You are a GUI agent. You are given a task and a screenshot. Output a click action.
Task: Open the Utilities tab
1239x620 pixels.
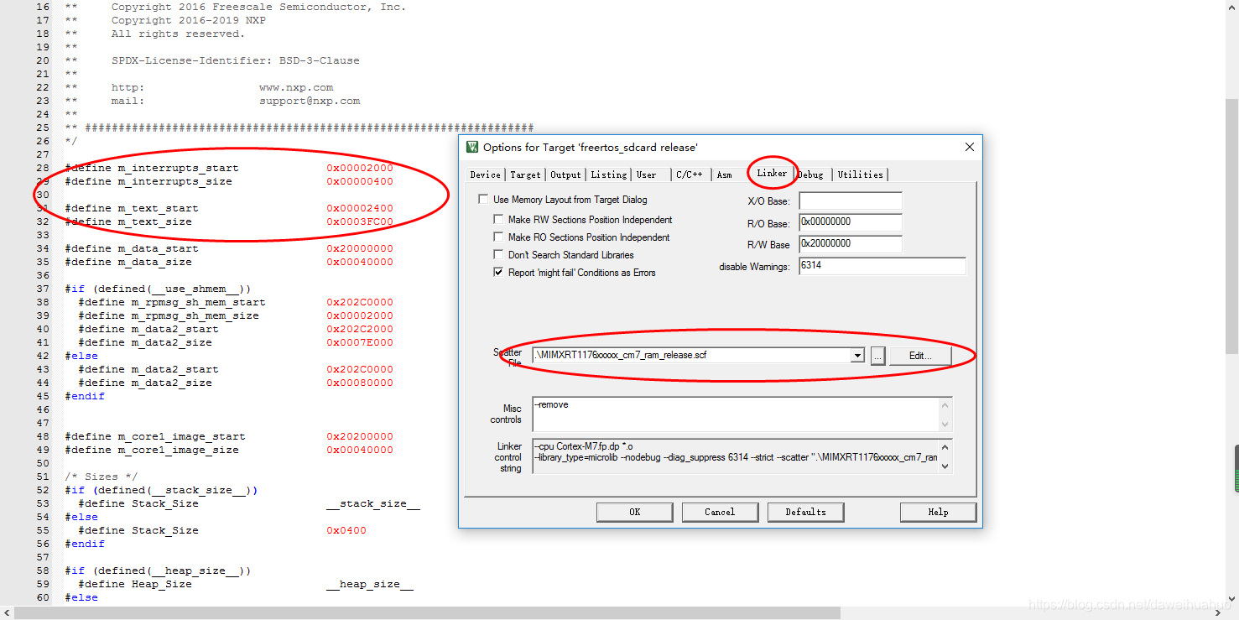point(860,175)
